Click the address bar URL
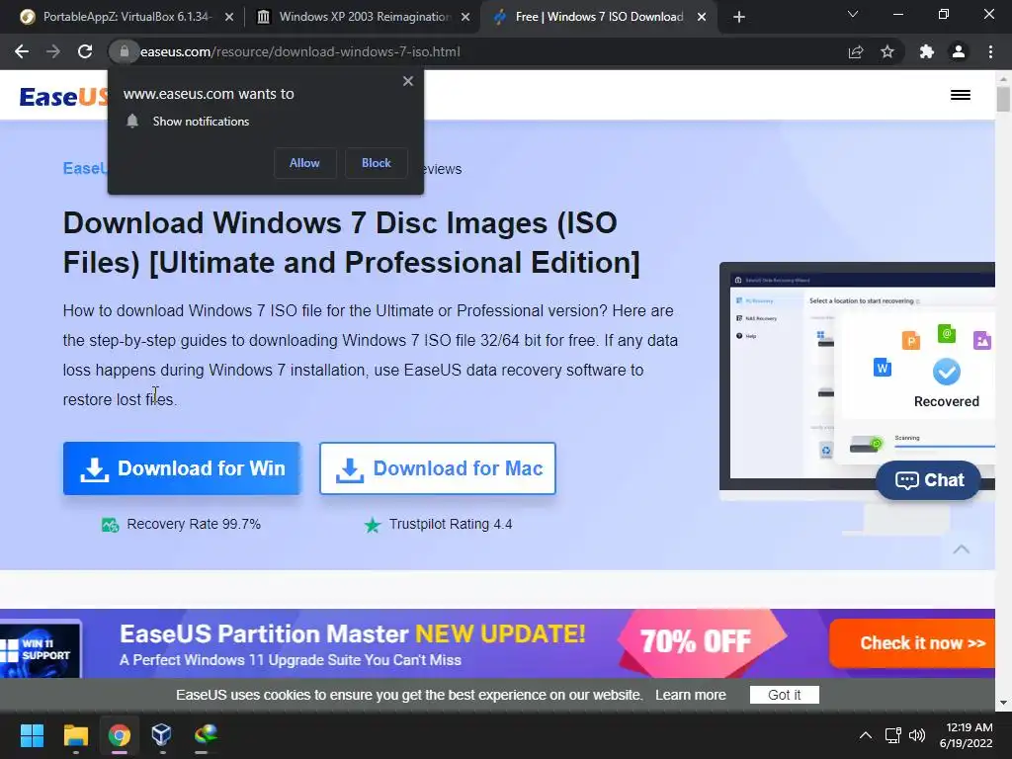 300,51
